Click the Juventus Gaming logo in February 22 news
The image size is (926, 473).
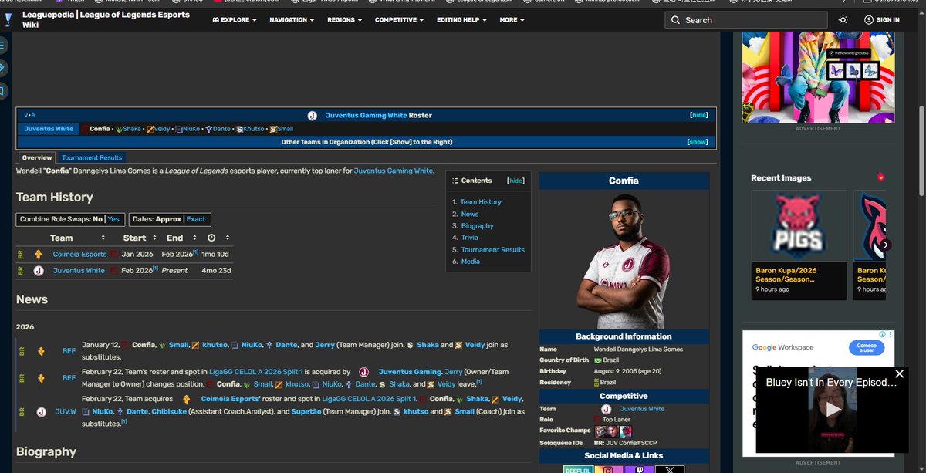(363, 372)
